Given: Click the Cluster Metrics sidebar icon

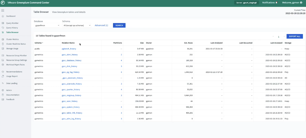Looking at the screenshot, I should [3, 39].
